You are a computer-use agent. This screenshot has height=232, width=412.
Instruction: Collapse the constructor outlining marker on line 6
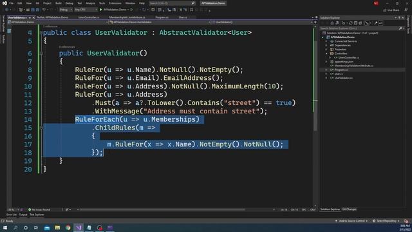point(41,53)
